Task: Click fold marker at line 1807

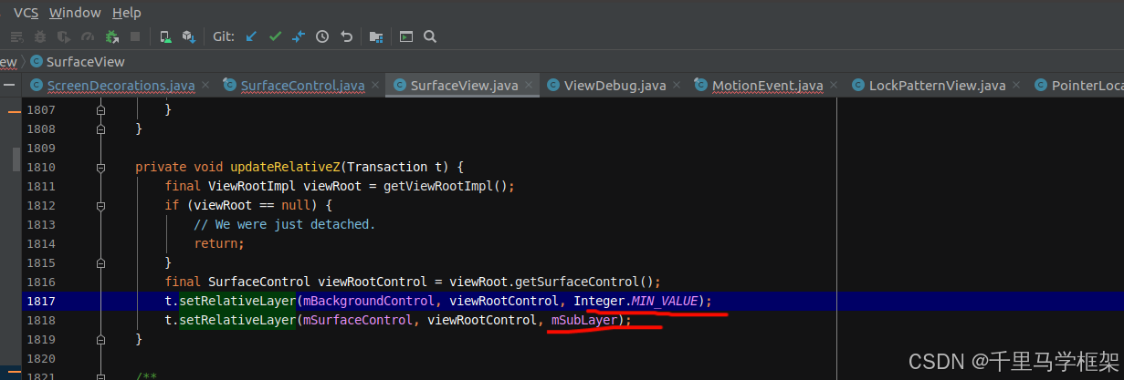Action: pos(101,109)
